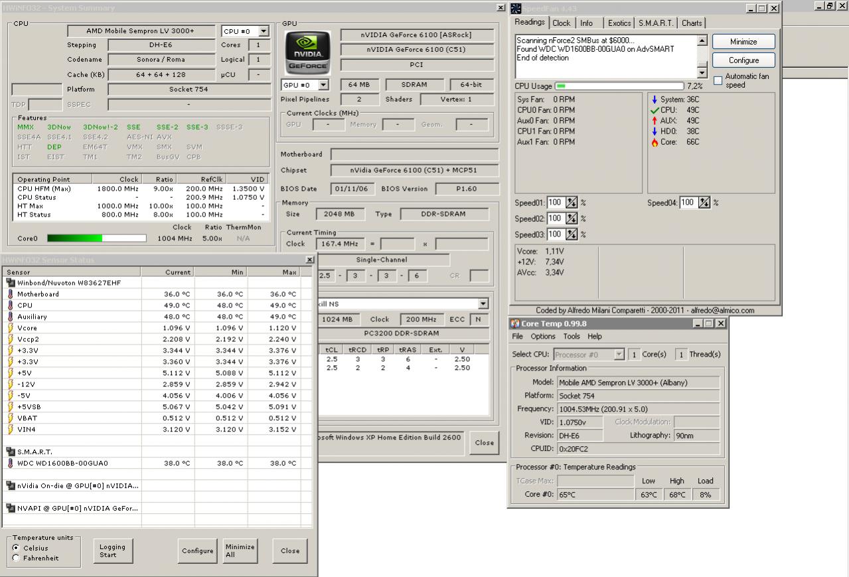
Task: Click Close button in System Summary window
Action: point(484,443)
